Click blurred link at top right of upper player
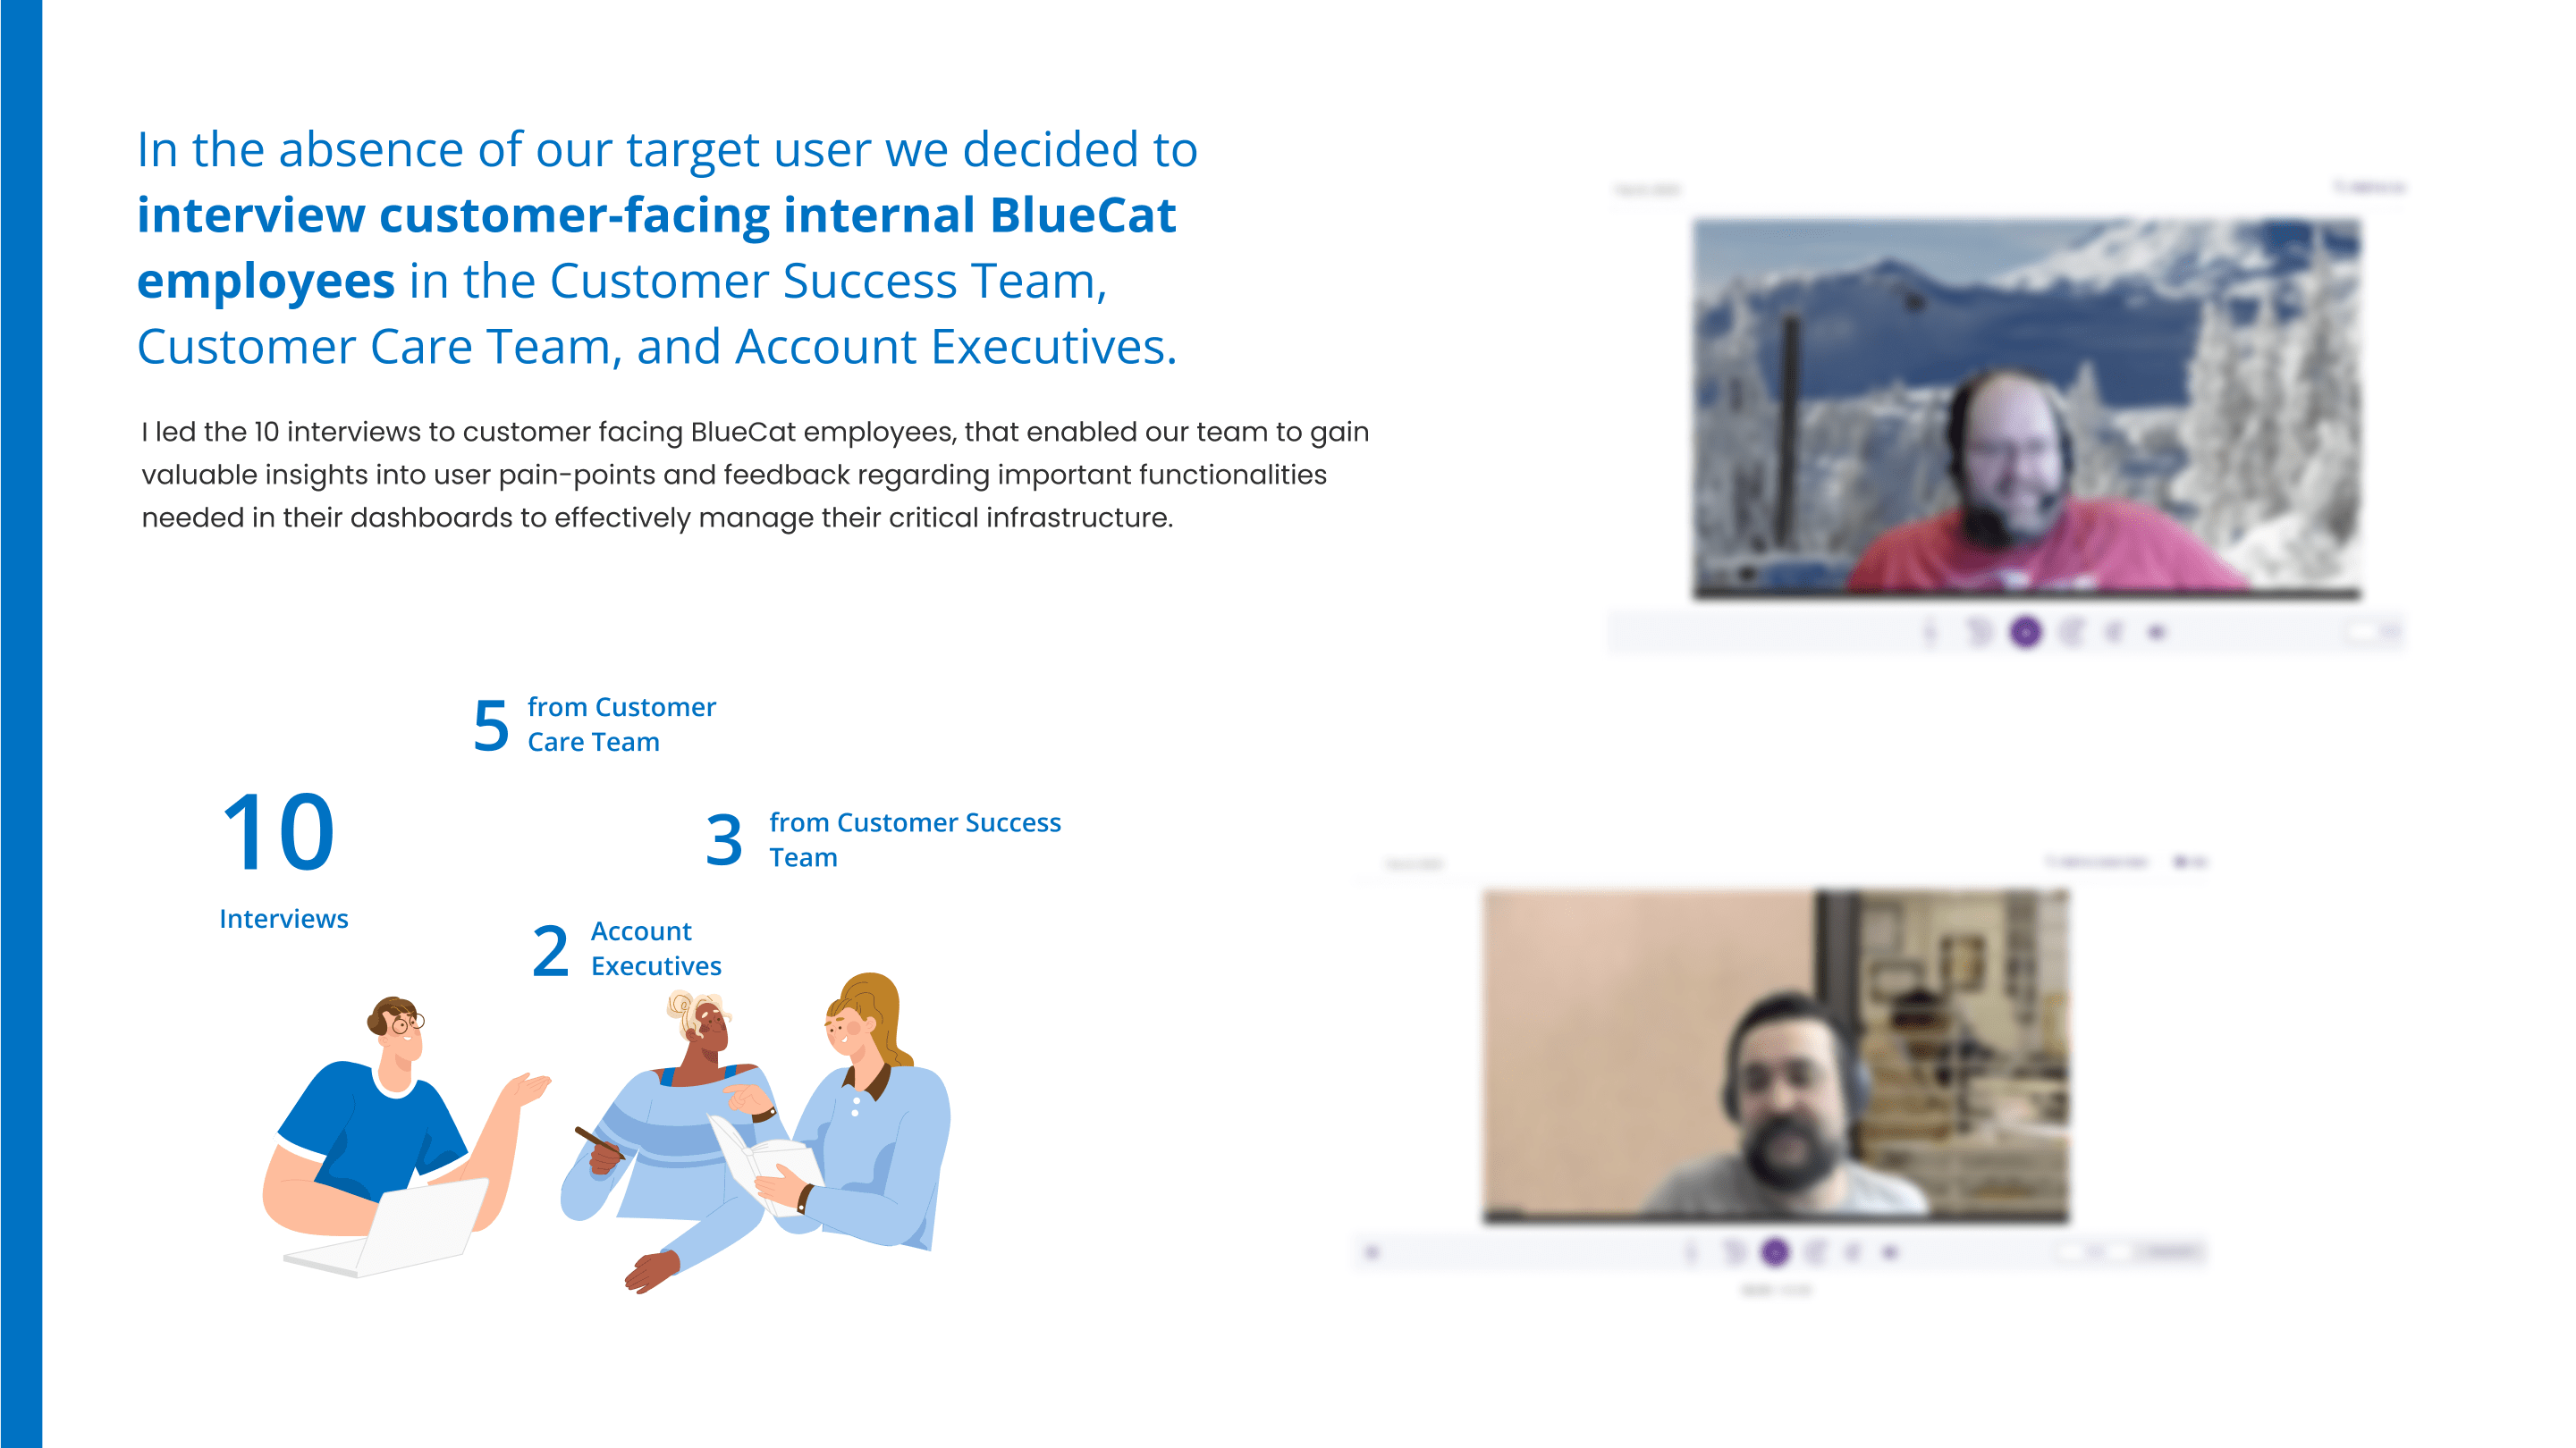The width and height of the screenshot is (2576, 1448). coord(2369,187)
